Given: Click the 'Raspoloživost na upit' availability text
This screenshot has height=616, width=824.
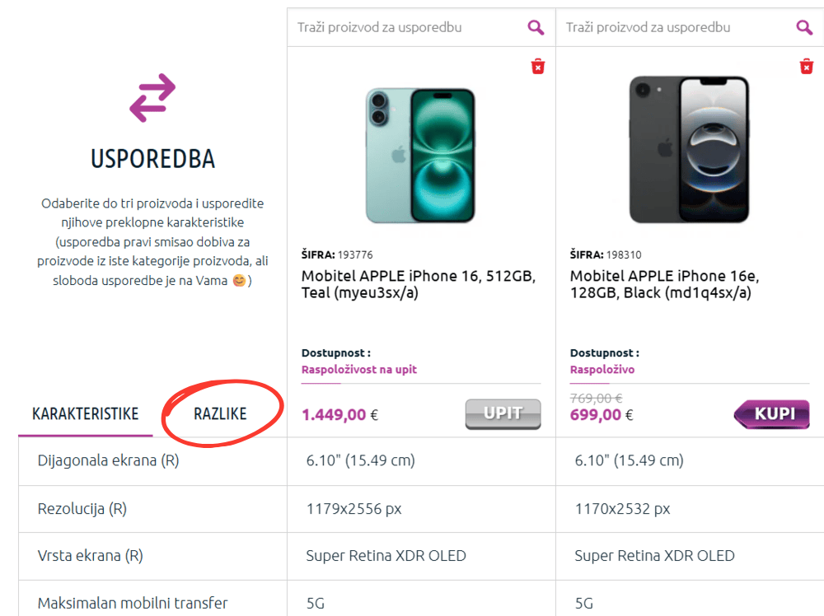Looking at the screenshot, I should 359,370.
